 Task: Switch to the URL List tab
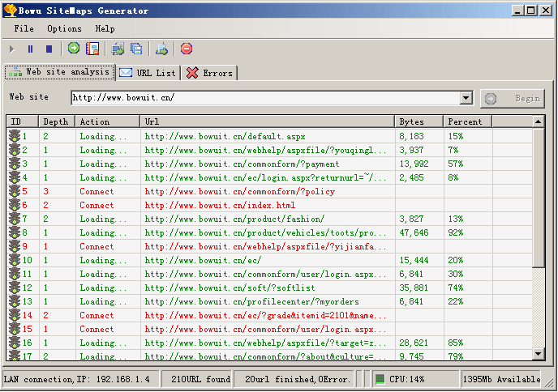[148, 73]
